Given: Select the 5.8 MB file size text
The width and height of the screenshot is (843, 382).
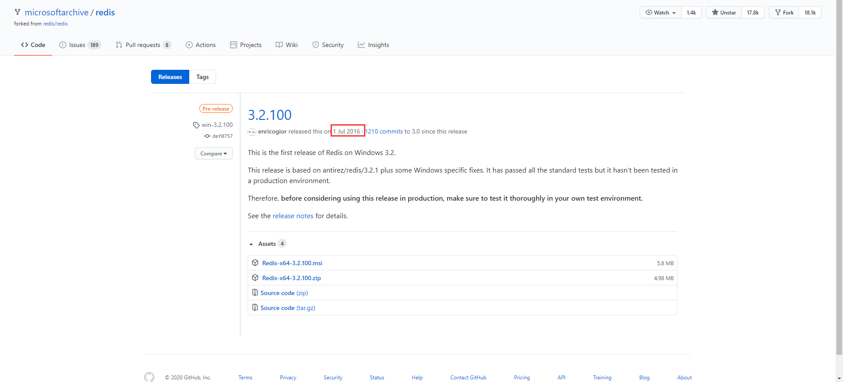Looking at the screenshot, I should 665,263.
